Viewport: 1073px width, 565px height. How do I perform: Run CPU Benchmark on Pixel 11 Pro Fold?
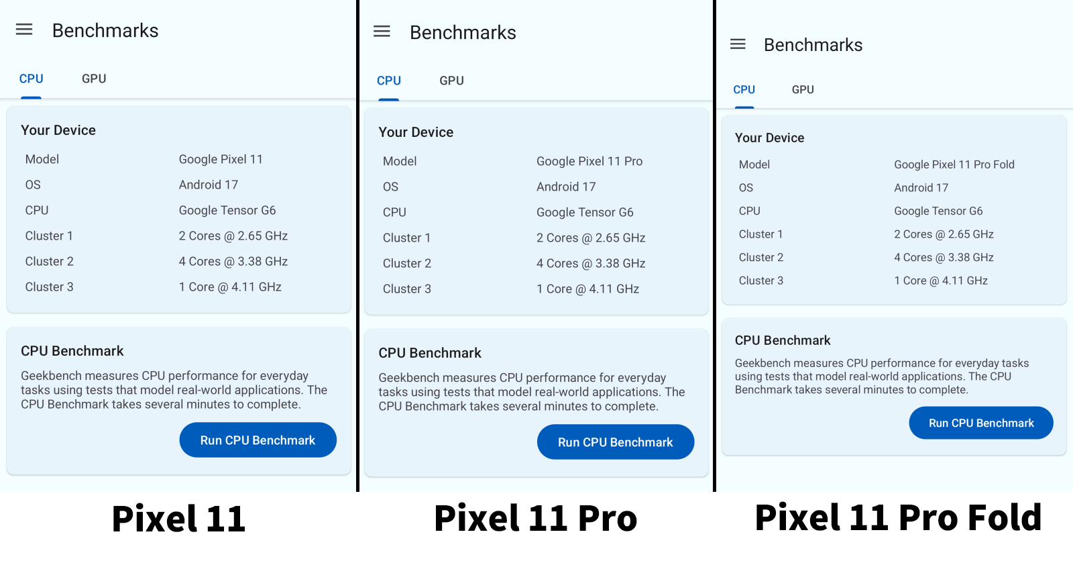981,423
